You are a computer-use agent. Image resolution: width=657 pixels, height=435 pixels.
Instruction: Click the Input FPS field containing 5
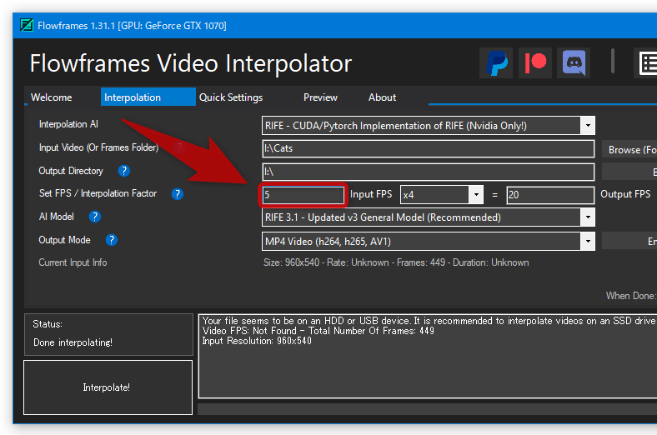(x=303, y=195)
